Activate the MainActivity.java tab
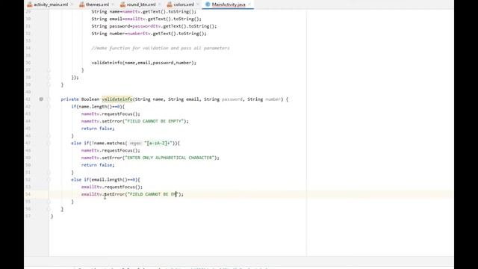478x269 pixels. click(x=228, y=4)
